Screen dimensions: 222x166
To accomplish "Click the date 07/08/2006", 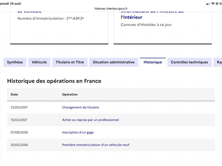I will click(x=19, y=133).
